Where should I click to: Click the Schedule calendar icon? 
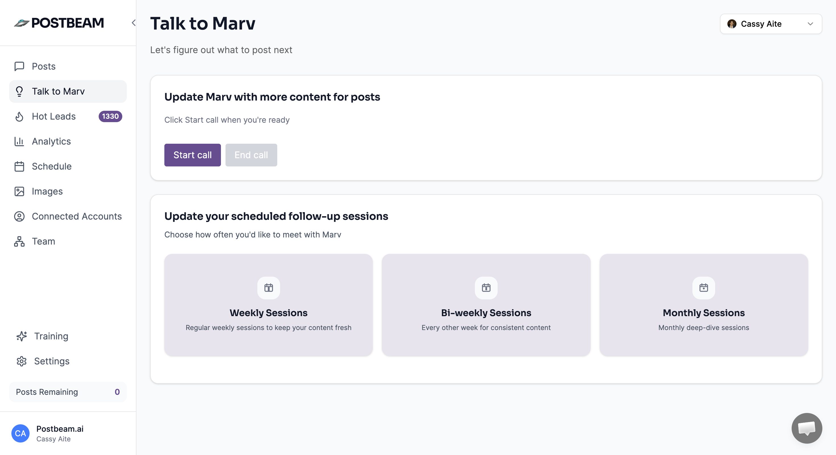pos(19,166)
